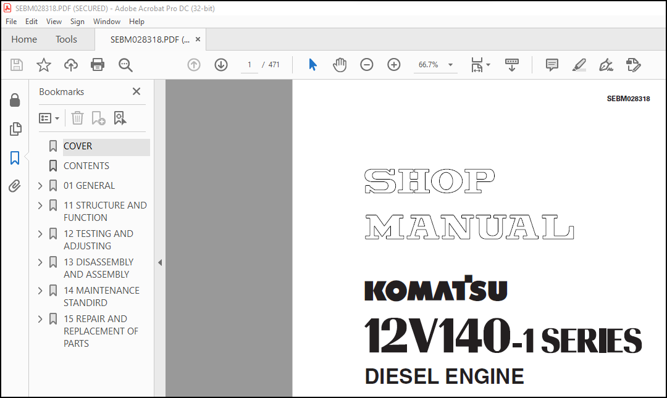Toggle the Bookmarks panel icon
This screenshot has width=667, height=398.
point(15,158)
